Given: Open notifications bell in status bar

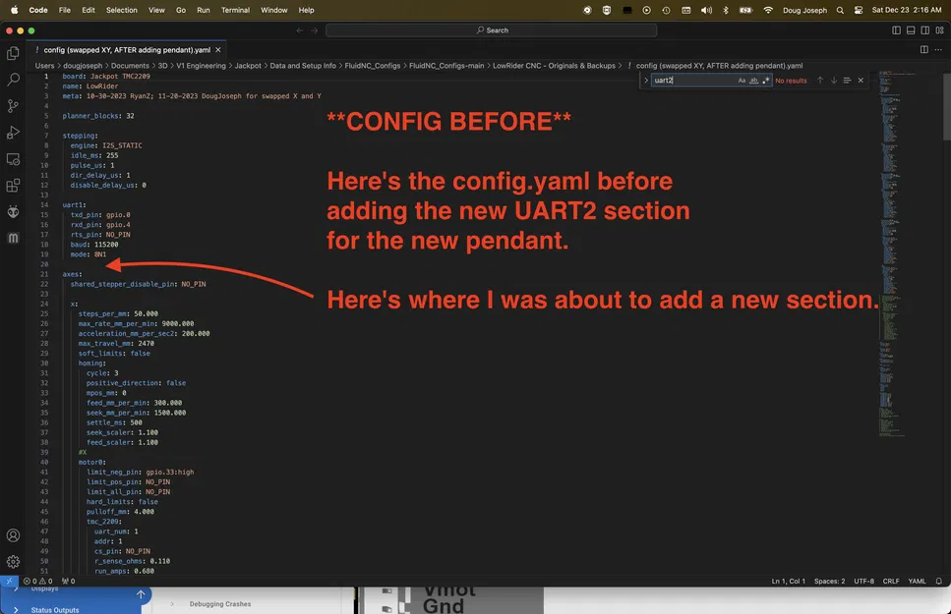Looking at the screenshot, I should pos(938,581).
